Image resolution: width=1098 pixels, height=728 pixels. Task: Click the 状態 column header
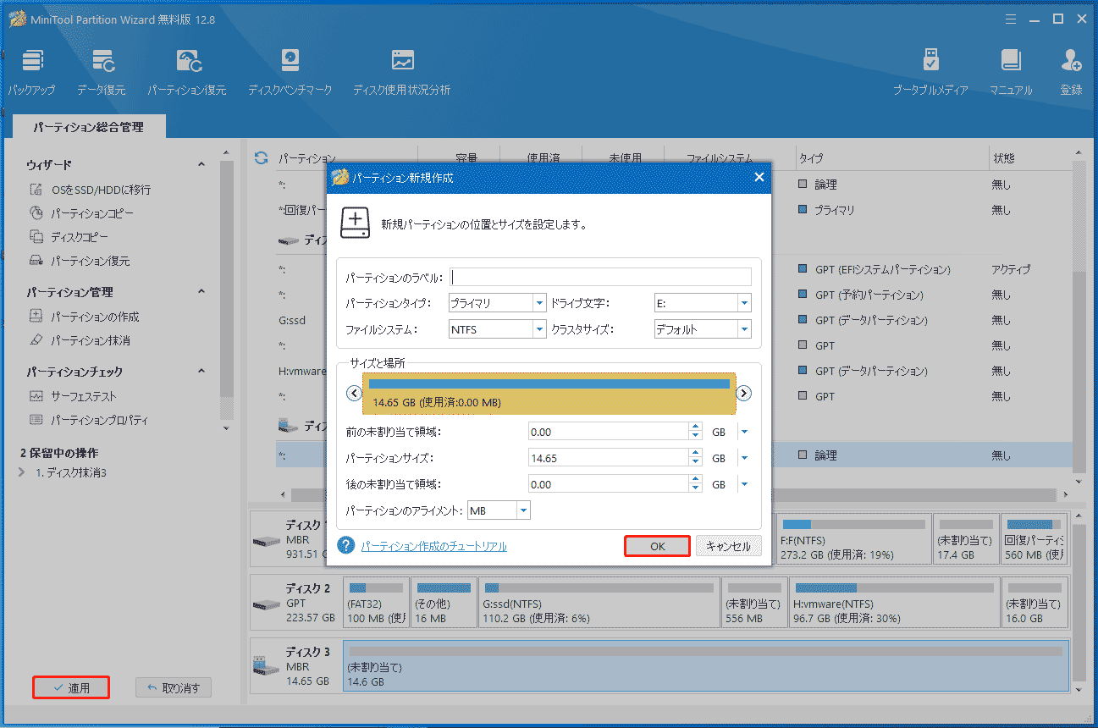click(1003, 158)
